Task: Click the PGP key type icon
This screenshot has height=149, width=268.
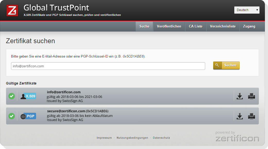Action: click(x=28, y=116)
